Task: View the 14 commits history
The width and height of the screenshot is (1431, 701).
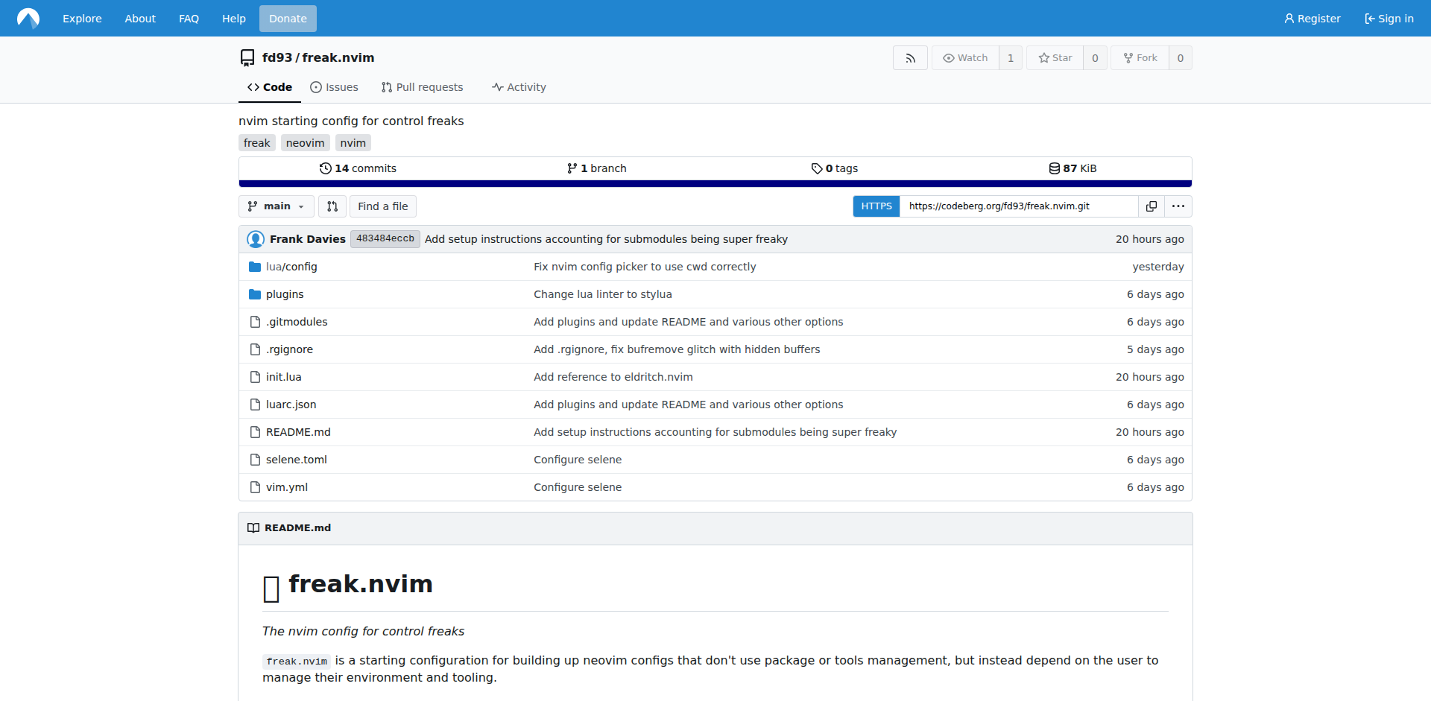Action: (358, 168)
